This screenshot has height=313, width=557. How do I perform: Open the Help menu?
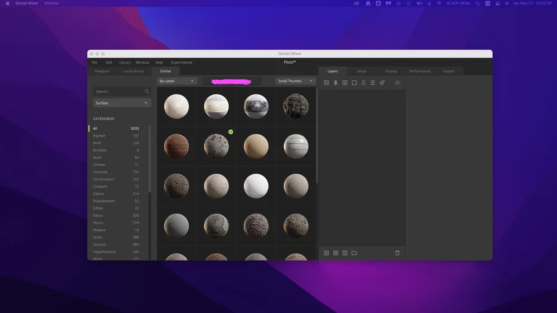pyautogui.click(x=159, y=62)
